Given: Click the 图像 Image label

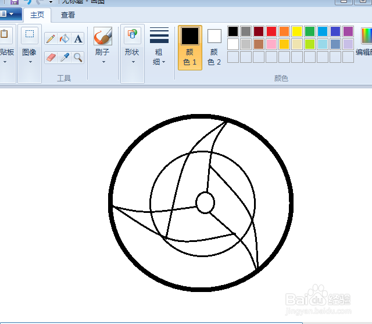Looking at the screenshot, I should pyautogui.click(x=29, y=52).
